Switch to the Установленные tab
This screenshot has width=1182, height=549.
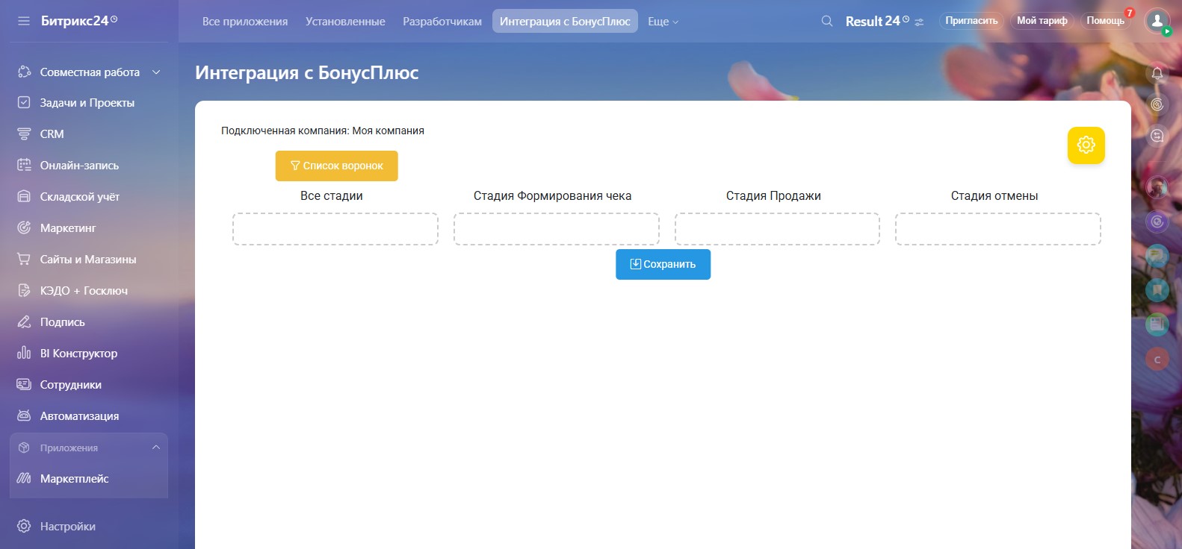point(345,22)
